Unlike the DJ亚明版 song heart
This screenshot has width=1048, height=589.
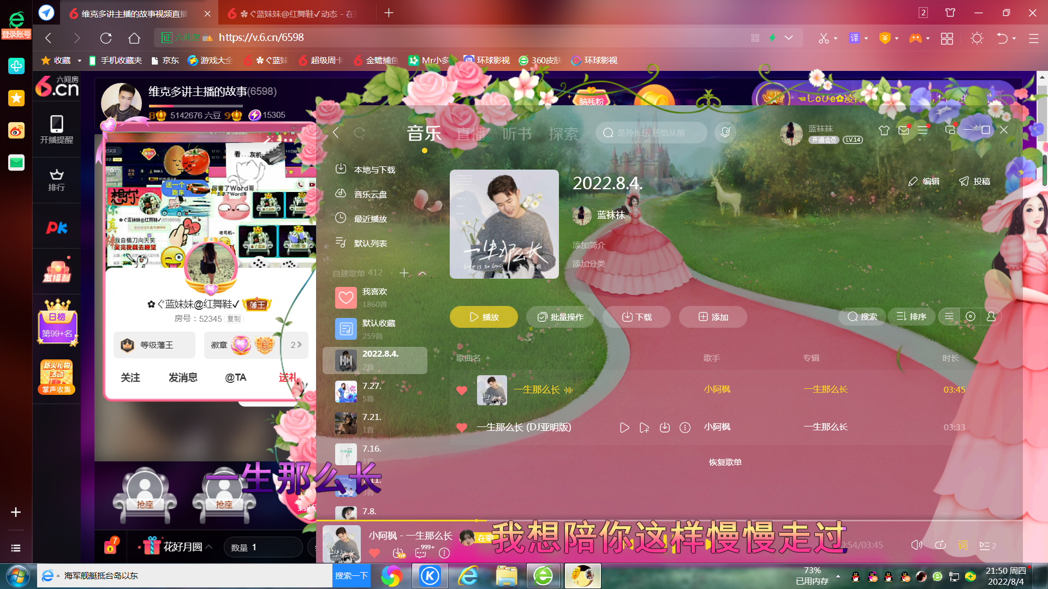click(x=462, y=428)
